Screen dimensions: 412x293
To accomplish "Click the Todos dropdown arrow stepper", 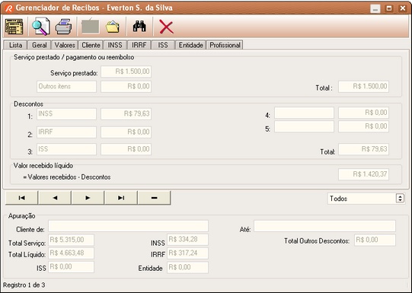I will (400, 199).
